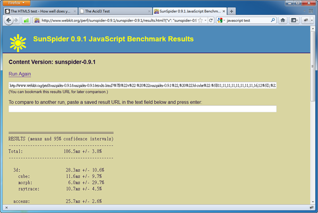Viewport: 318px width, 213px height.
Task: Switch to The HTML5 test tab
Action: pos(41,11)
